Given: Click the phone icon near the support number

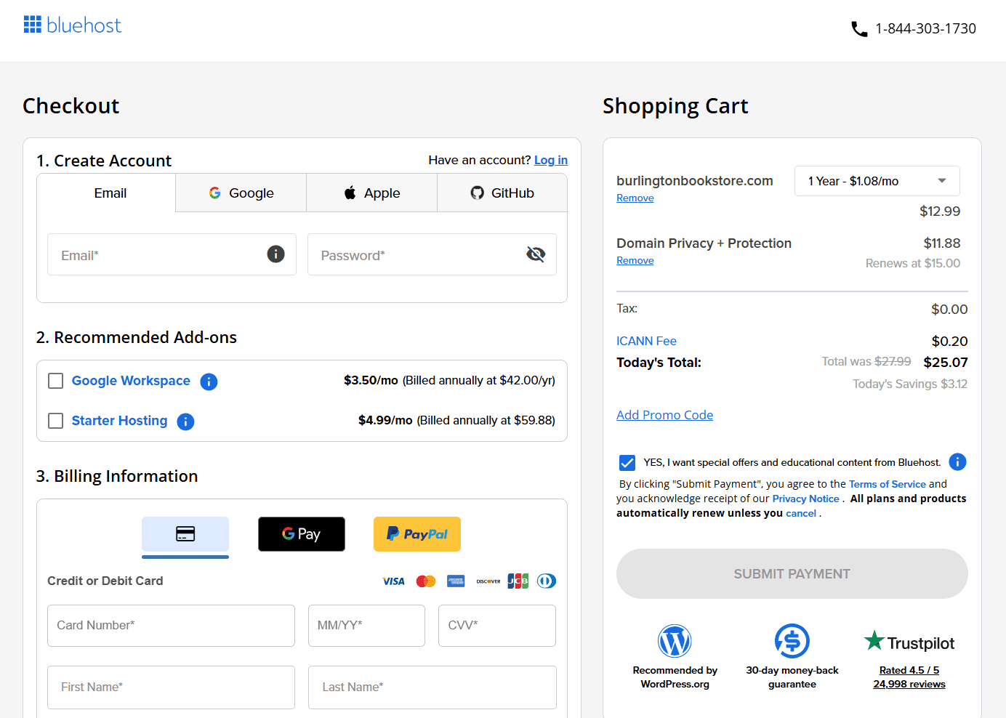Looking at the screenshot, I should pyautogui.click(x=859, y=28).
